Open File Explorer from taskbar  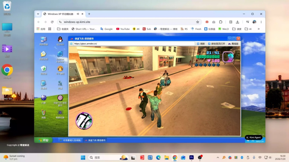167,157
